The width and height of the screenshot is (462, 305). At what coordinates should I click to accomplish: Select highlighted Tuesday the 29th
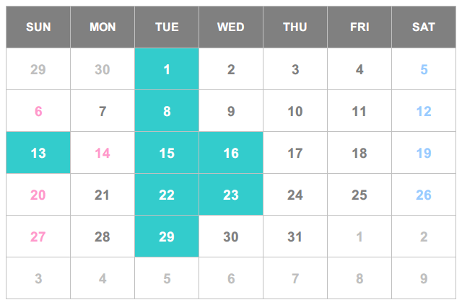coord(167,236)
